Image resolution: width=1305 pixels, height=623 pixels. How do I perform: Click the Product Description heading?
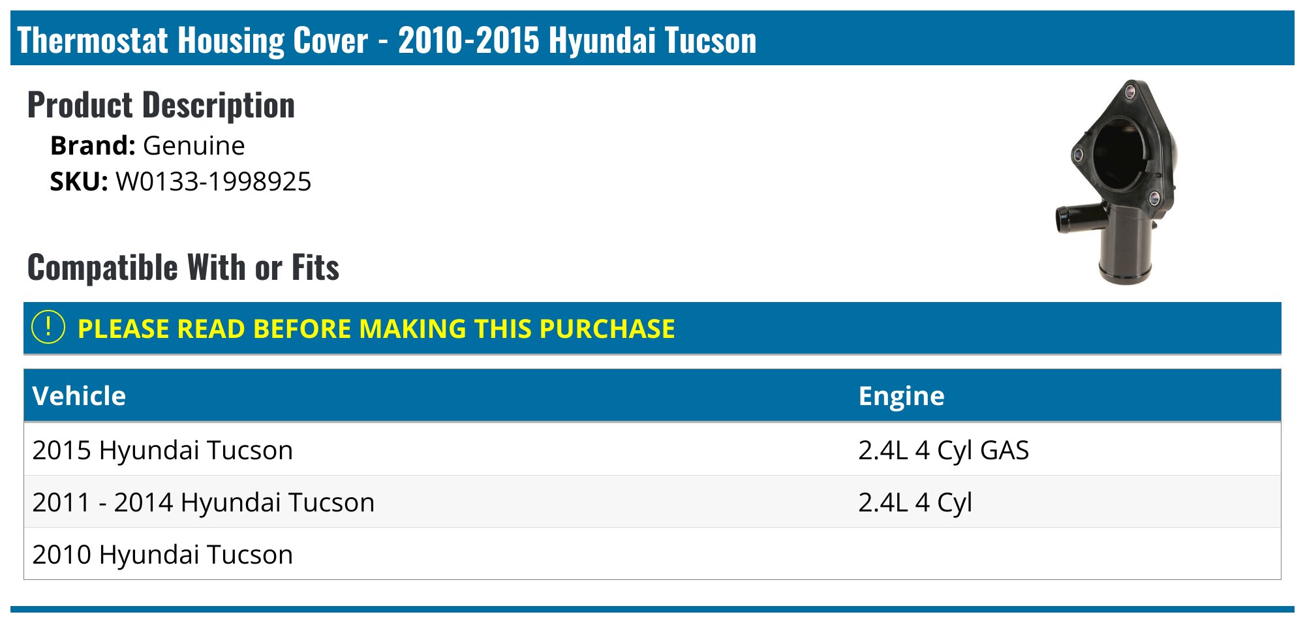tap(161, 105)
